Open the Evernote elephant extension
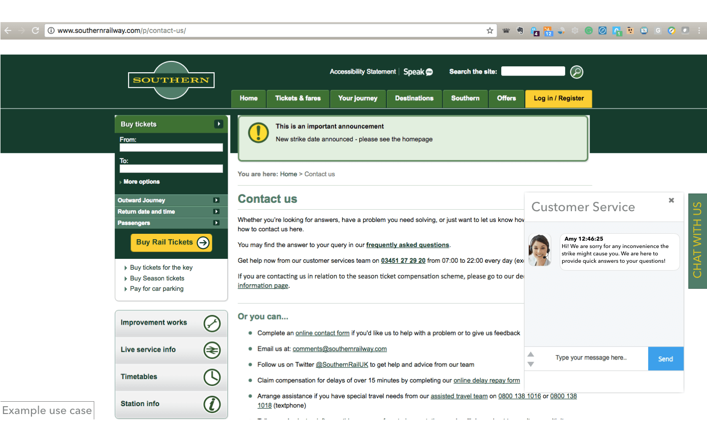Screen dimensions: 707x442 click(520, 30)
